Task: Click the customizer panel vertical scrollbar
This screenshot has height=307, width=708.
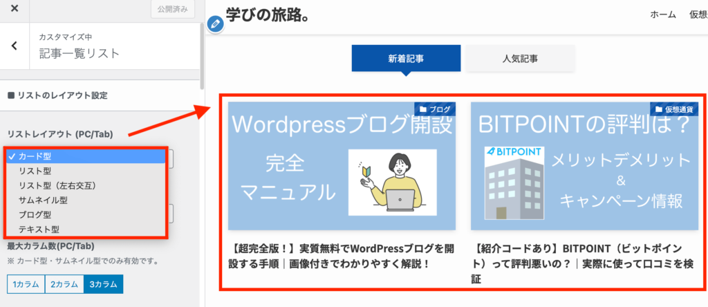Action: (x=202, y=56)
